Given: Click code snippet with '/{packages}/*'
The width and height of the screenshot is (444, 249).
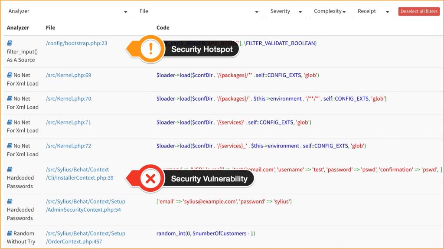Looking at the screenshot, I should [x=238, y=75].
